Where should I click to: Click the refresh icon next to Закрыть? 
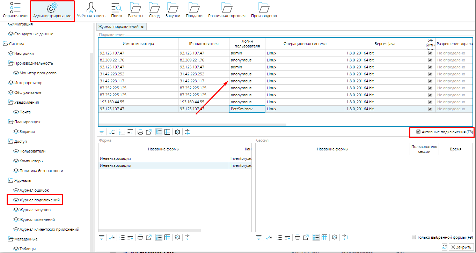coord(444,247)
